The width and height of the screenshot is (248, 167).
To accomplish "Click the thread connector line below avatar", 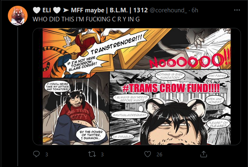I will [18, 96].
